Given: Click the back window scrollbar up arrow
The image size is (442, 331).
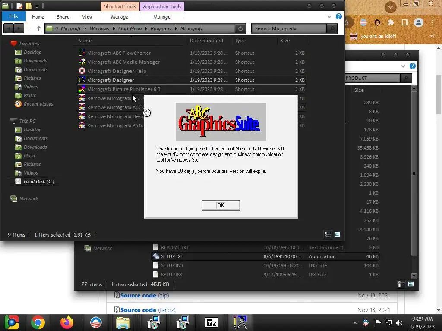Looking at the screenshot, I should tap(414, 88).
